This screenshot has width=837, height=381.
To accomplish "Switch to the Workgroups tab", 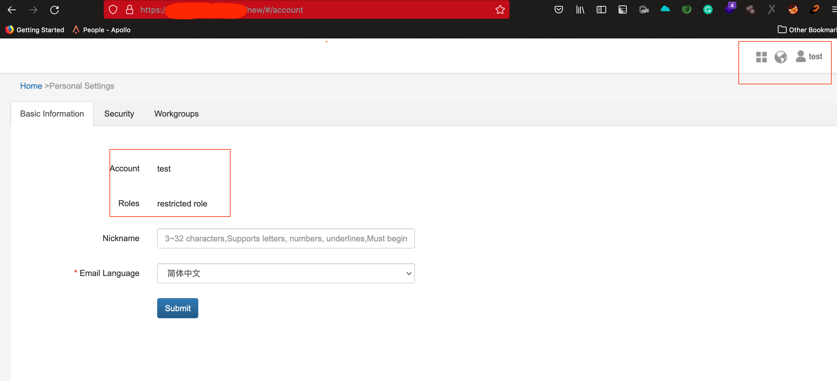I will coord(176,114).
